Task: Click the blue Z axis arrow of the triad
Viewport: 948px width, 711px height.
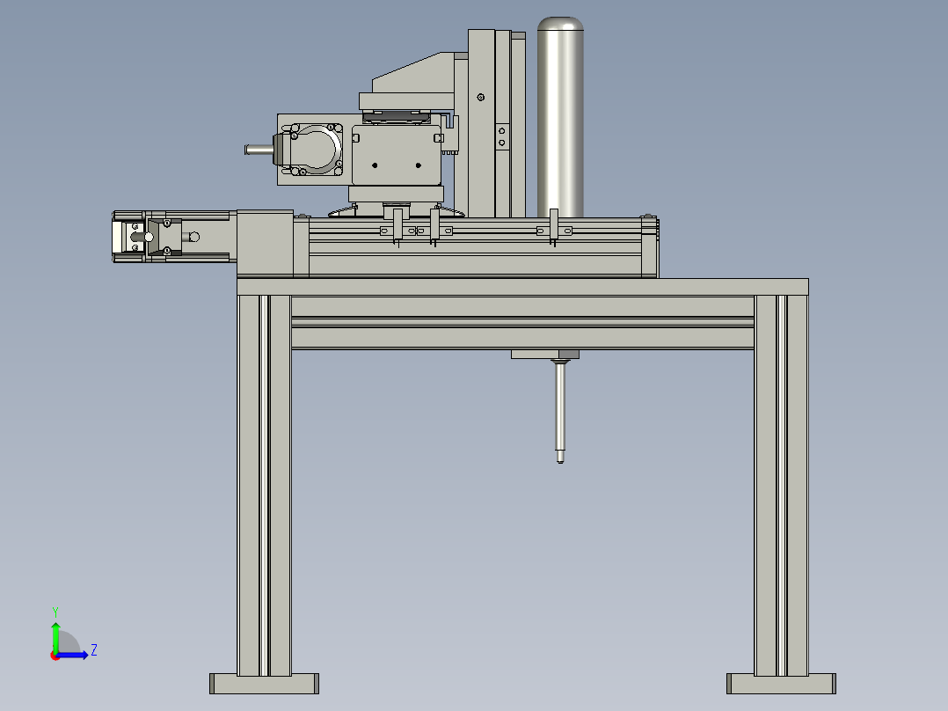Action: 74,655
